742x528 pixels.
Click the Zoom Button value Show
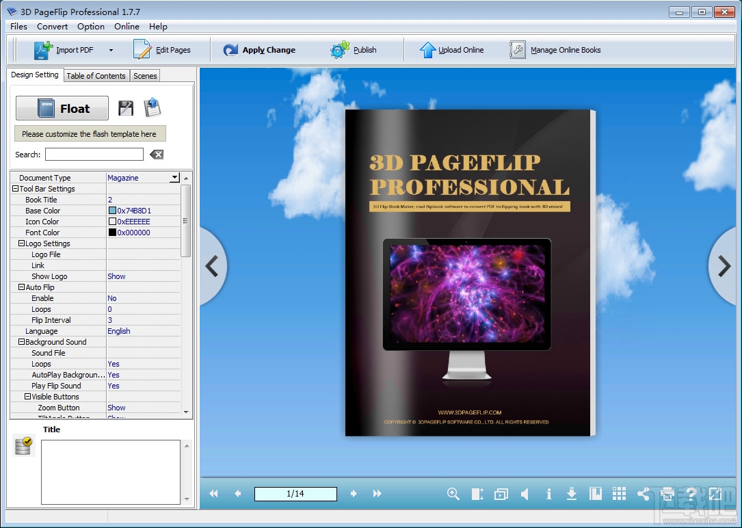[x=116, y=408]
